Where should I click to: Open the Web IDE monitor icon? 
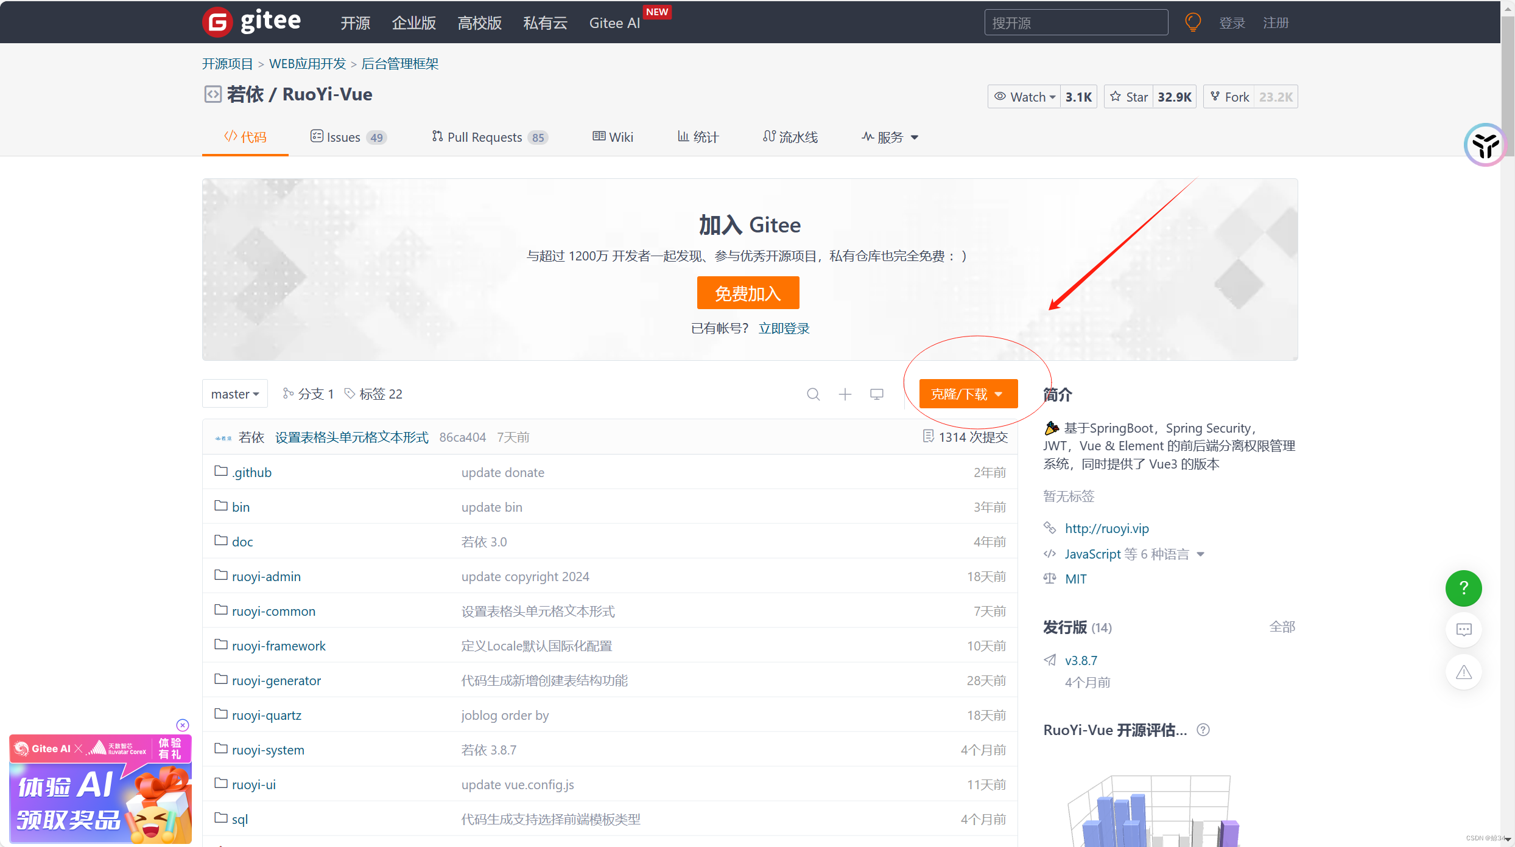876,394
